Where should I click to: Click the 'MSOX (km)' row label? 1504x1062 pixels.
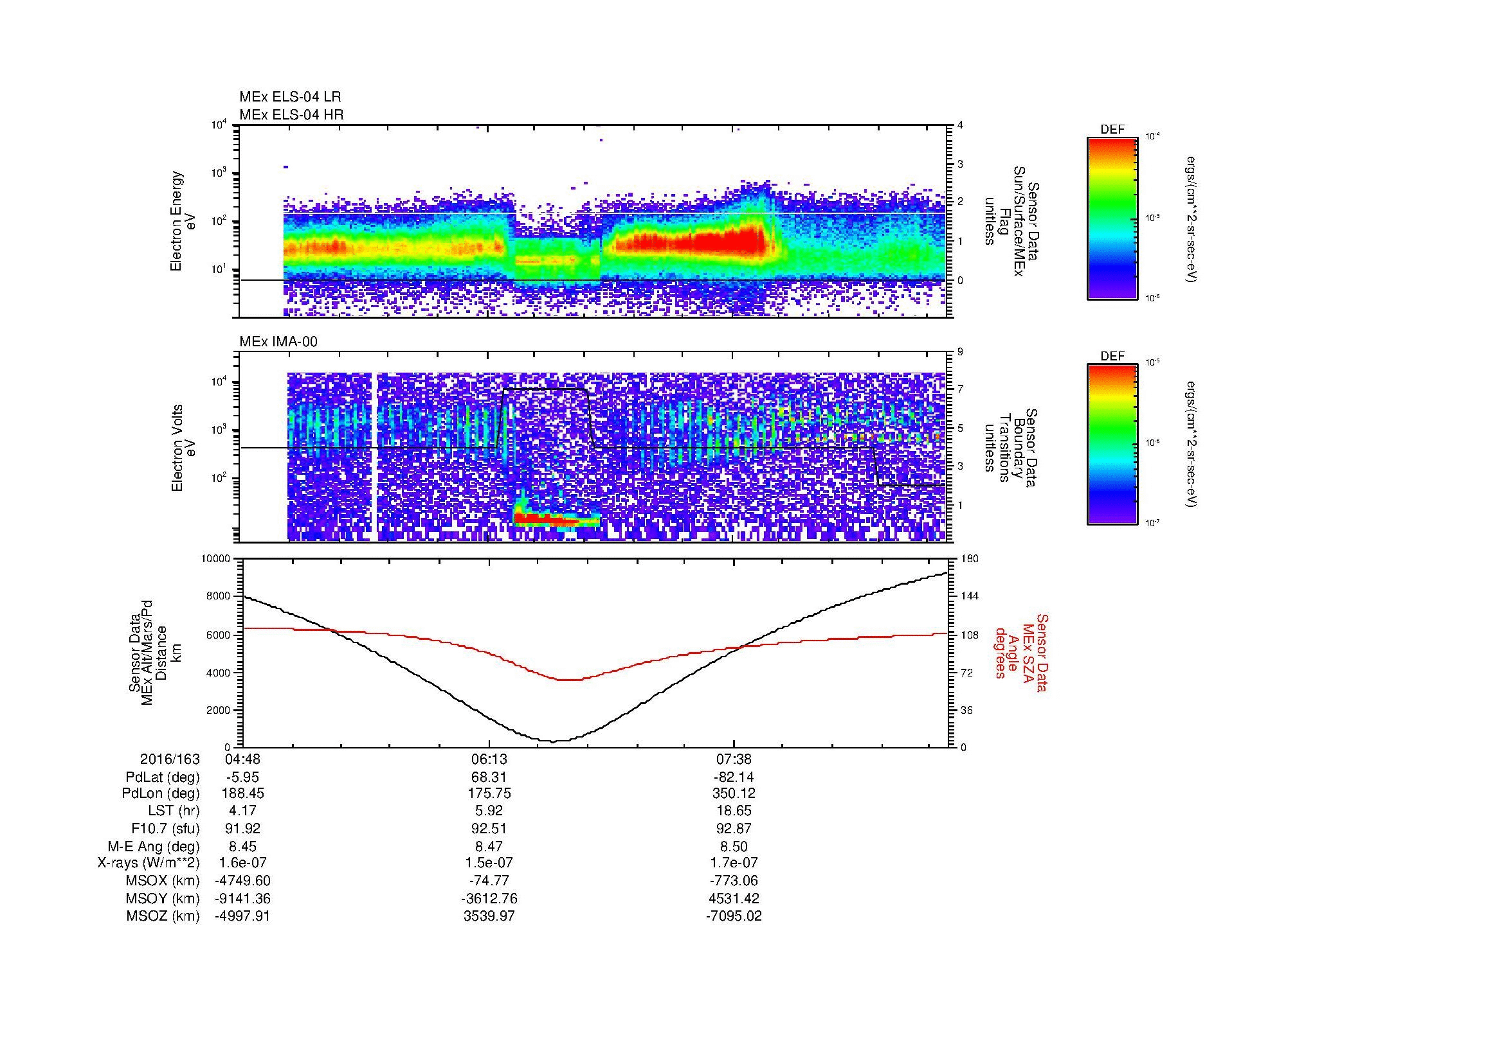163,881
